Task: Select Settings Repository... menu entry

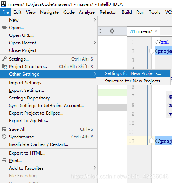Action: [x=49, y=98]
